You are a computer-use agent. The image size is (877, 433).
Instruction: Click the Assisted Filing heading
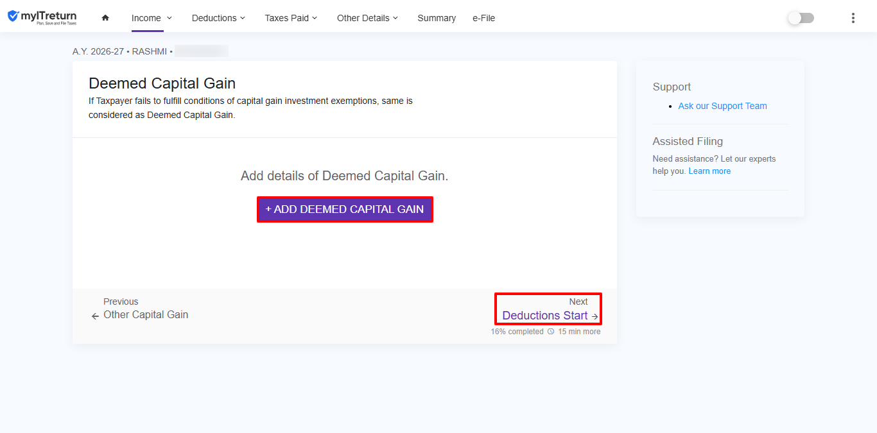(688, 141)
